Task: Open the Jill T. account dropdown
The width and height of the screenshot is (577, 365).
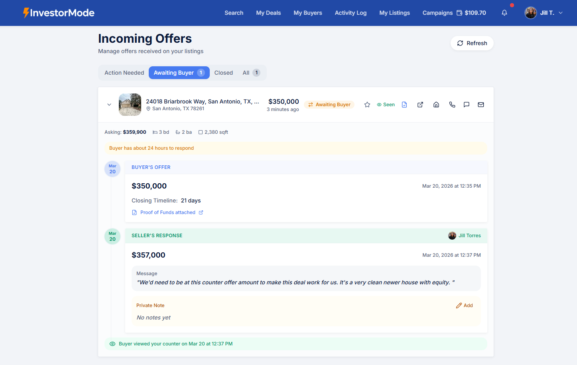Action: tap(544, 12)
